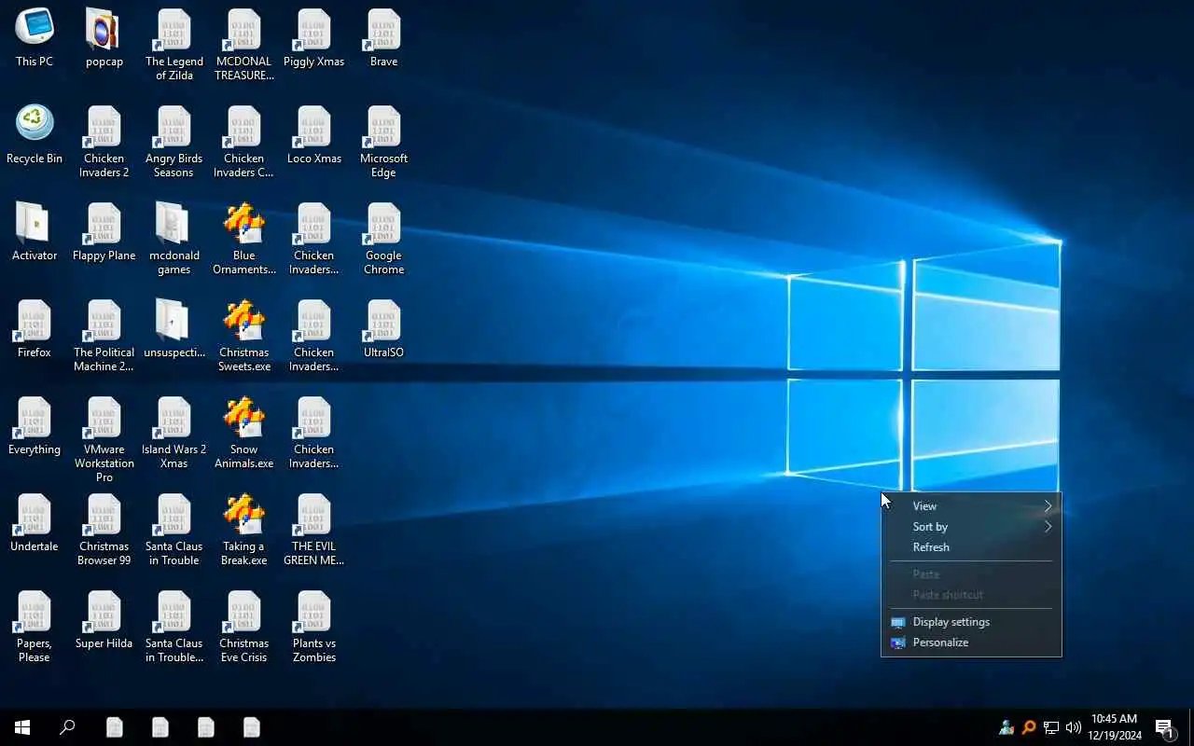The width and height of the screenshot is (1194, 746).
Task: Select The Political Machine shortcut
Action: (104, 336)
